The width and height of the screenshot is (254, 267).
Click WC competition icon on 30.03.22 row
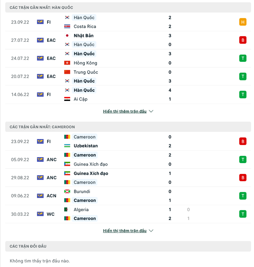coord(40,214)
